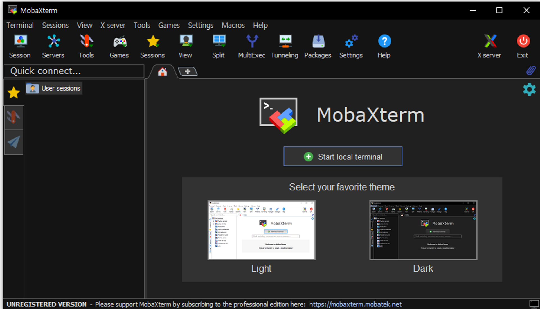Open a new tab with the plus tab
This screenshot has width=540, height=309.
[x=188, y=71]
